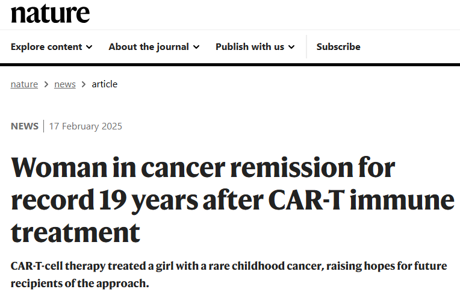Click the breadcrumb arrow after news
The image size is (460, 292).
click(84, 84)
